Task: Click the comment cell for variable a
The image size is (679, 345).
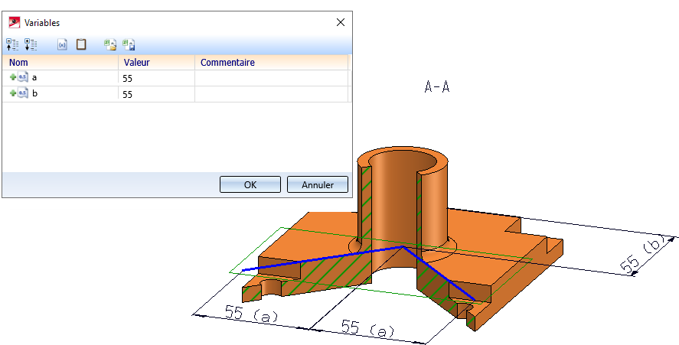Action: coord(272,78)
